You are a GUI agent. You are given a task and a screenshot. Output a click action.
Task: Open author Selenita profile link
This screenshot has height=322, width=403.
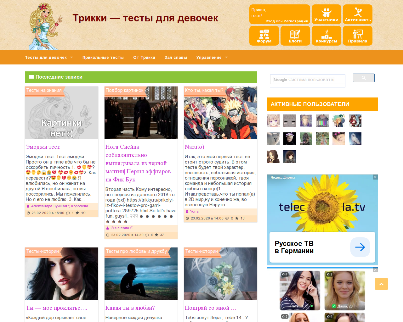pyautogui.click(x=122, y=228)
